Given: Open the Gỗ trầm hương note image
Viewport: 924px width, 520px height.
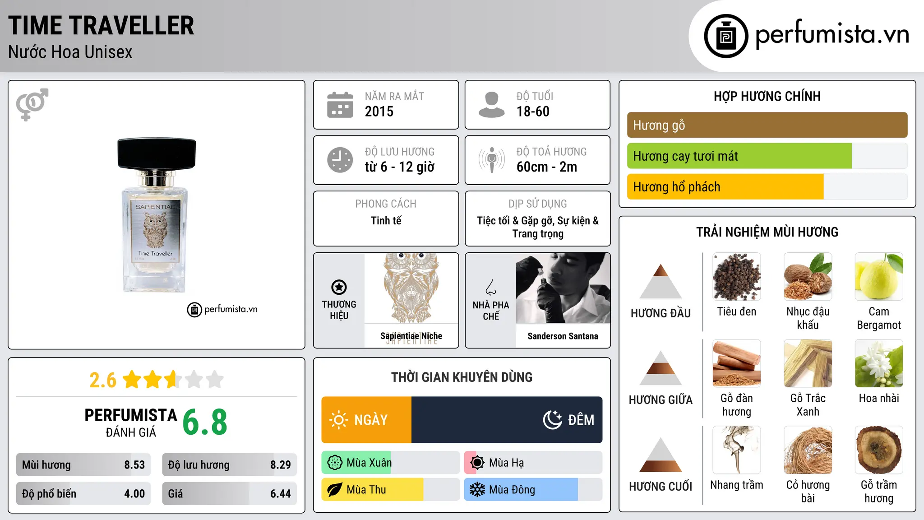Looking at the screenshot, I should click(879, 450).
